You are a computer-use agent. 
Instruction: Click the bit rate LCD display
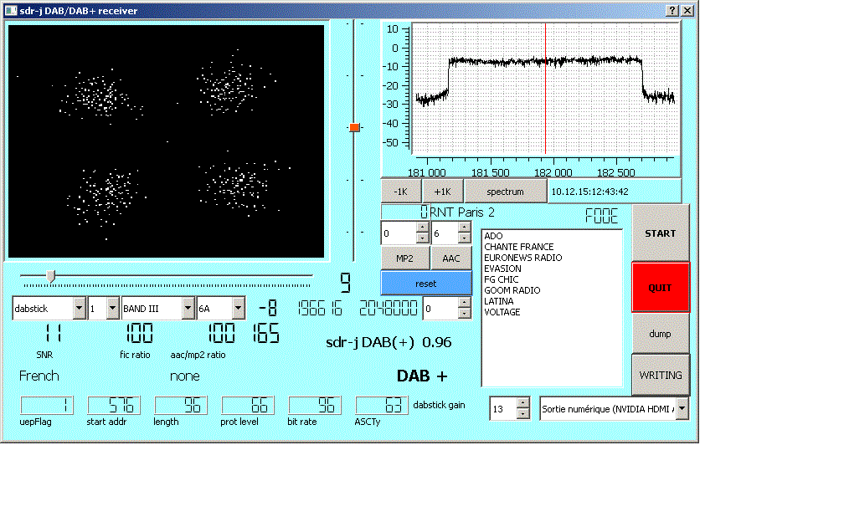coord(314,405)
